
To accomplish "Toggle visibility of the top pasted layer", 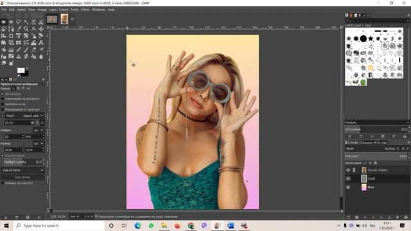I will [348, 170].
